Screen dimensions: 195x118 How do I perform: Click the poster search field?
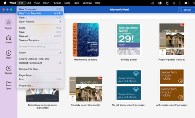tap(187, 10)
